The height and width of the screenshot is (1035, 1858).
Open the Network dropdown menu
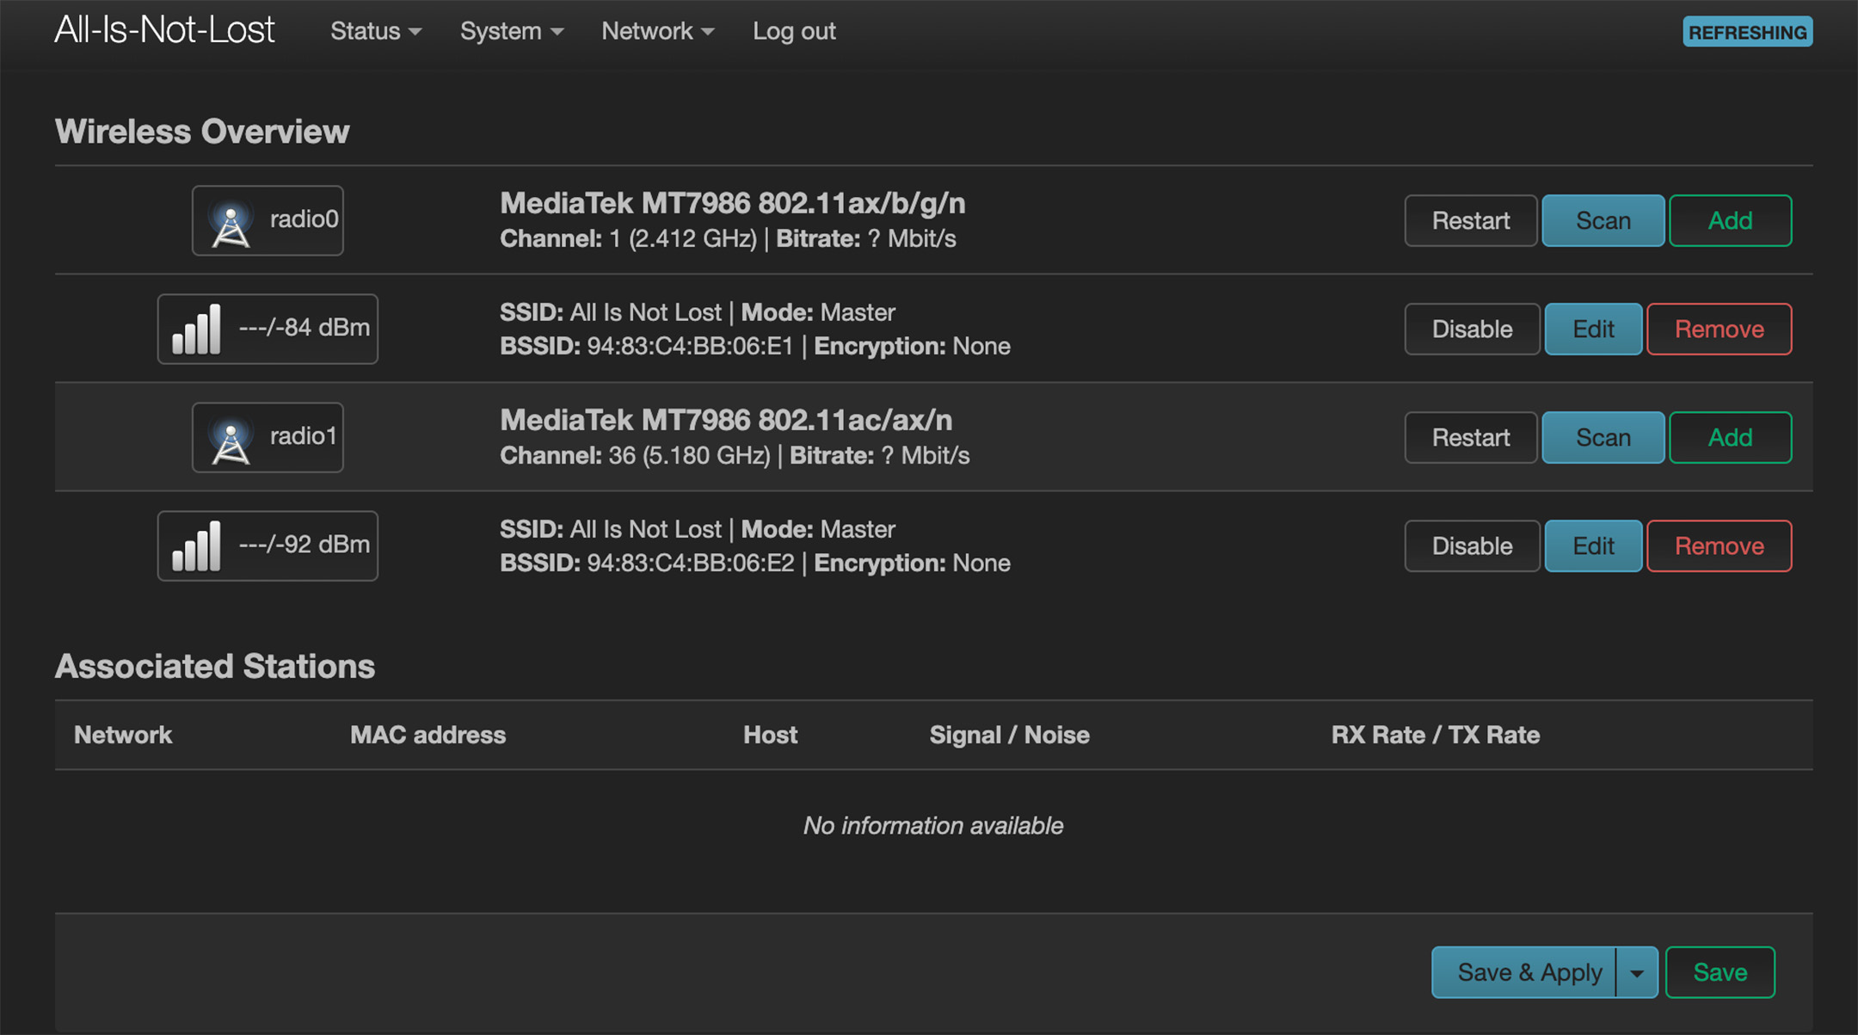click(656, 31)
